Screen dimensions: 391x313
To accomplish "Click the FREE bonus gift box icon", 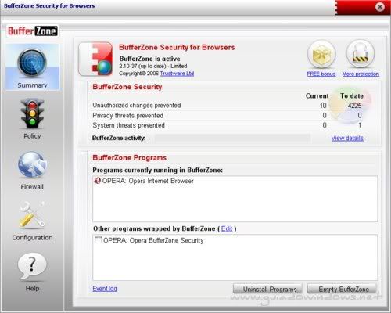I will click(x=321, y=55).
